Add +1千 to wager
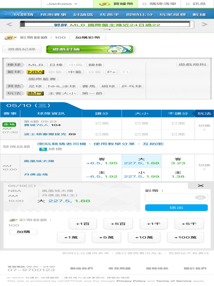This screenshot has width=214, height=286. coord(154,224)
